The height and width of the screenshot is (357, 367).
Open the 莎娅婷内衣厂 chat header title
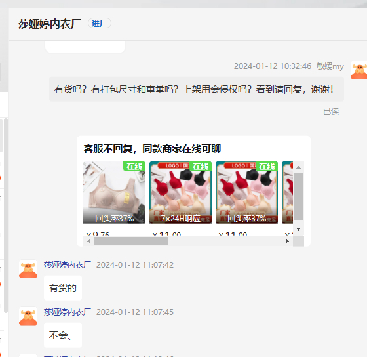[50, 24]
